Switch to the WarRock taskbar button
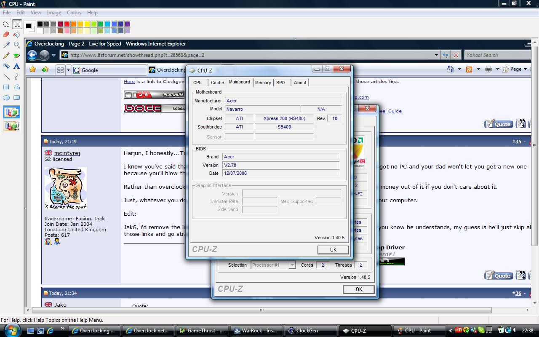This screenshot has width=539, height=337. (257, 331)
